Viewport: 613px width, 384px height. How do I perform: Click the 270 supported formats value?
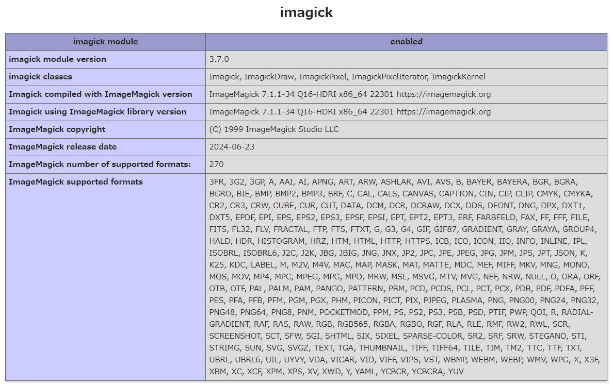pyautogui.click(x=217, y=164)
